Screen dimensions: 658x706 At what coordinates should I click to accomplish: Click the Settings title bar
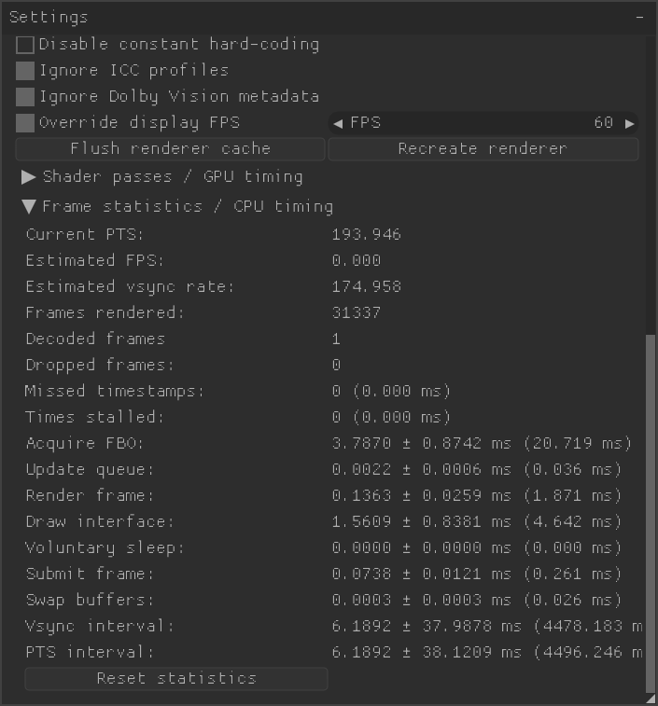coord(315,18)
